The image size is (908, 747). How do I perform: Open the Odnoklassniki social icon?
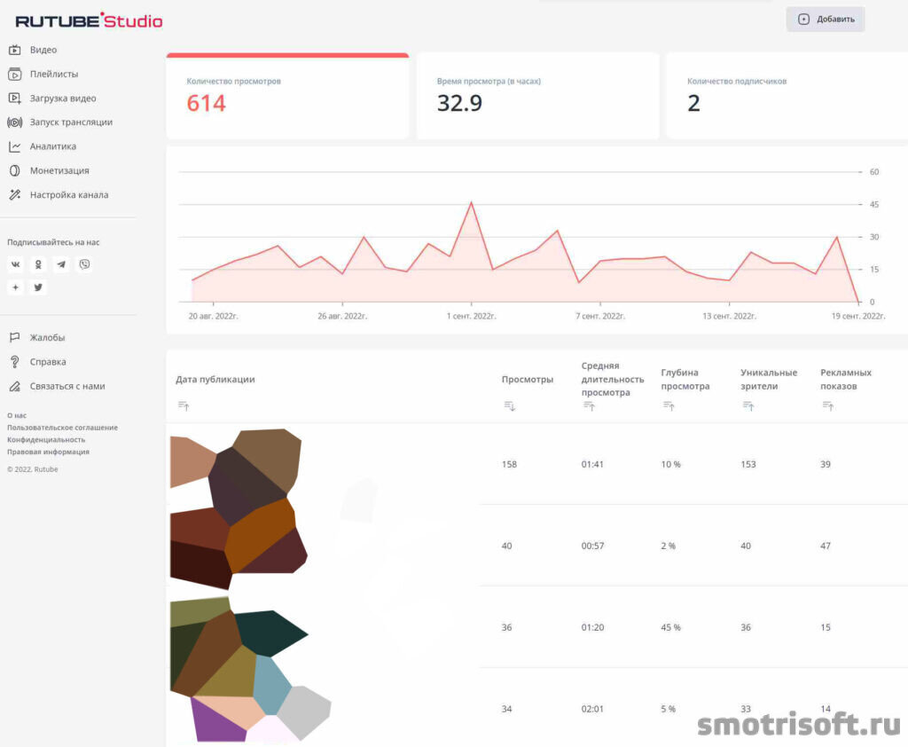click(38, 265)
